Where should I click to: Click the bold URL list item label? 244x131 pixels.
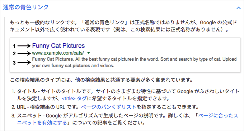pos(21,107)
